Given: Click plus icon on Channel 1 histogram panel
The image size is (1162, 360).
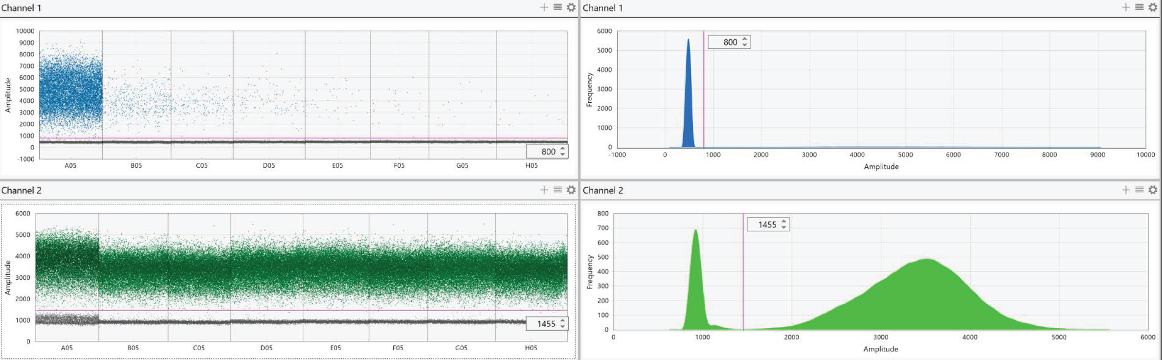Looking at the screenshot, I should click(x=1126, y=7).
